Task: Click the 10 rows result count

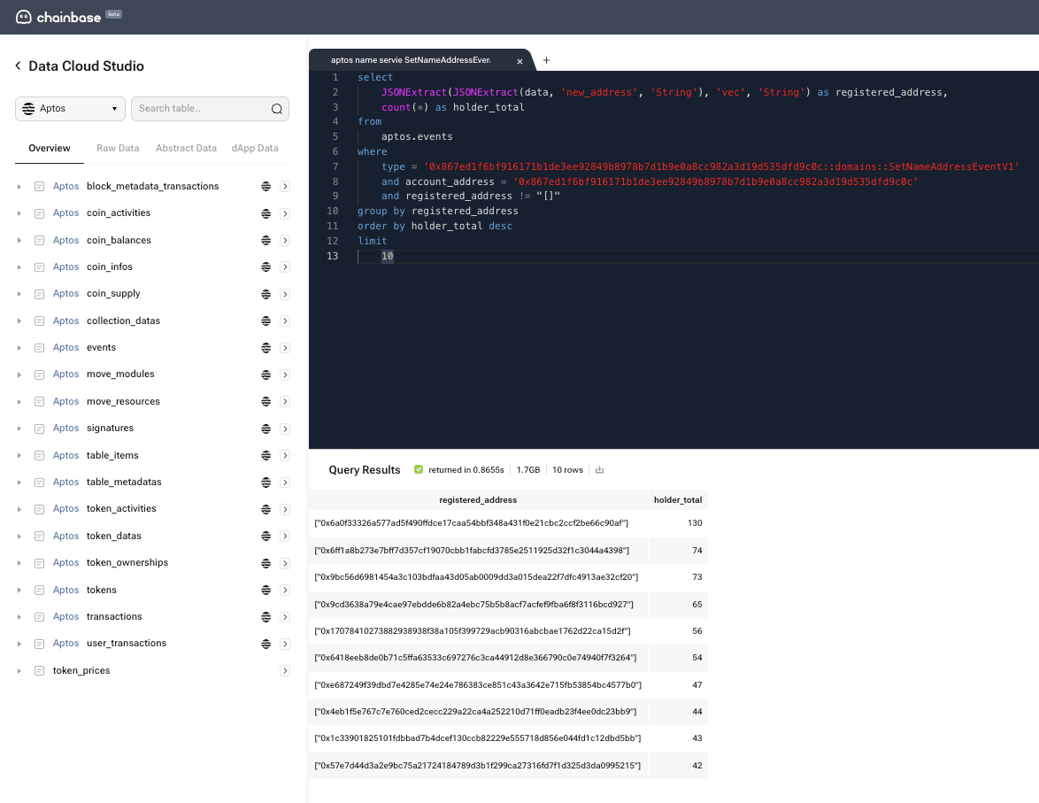Action: point(567,469)
